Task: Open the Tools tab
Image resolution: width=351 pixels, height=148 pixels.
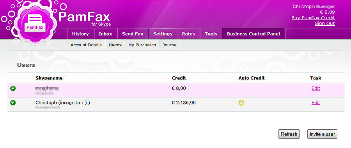Action: click(211, 34)
